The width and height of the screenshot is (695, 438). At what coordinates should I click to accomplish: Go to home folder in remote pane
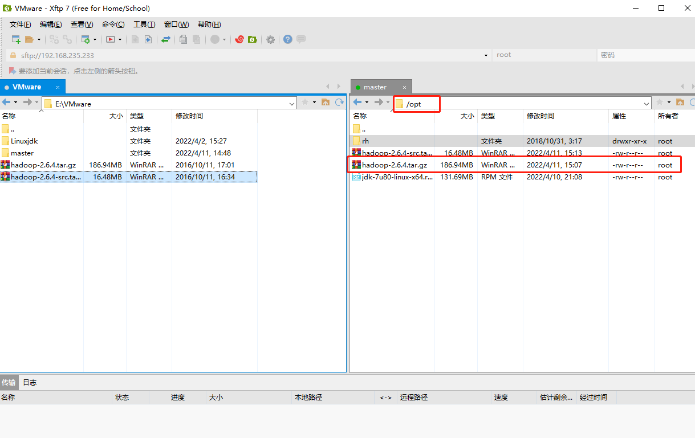(680, 103)
